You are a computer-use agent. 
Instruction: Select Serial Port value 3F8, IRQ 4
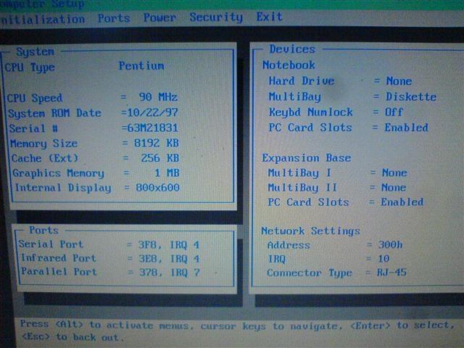169,245
